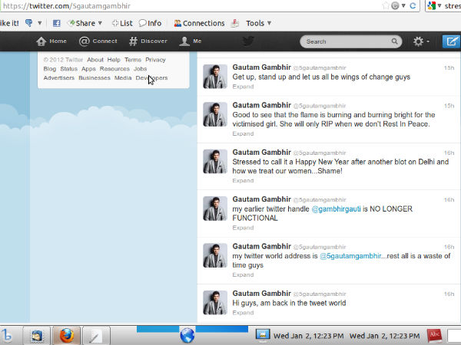
Task: Click Gautam Gambhir name on 'Stressed' tweet
Action: pos(262,153)
